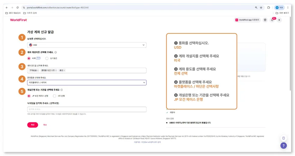
Task: Click the portal.worldfirst.com address bar URL
Action: [x=58, y=8]
